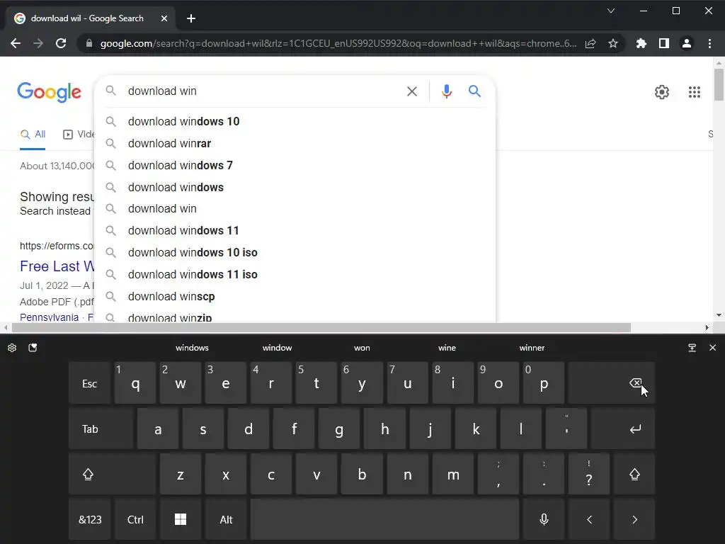Submit search with the blue magnifier icon
725x544 pixels.
[x=474, y=91]
